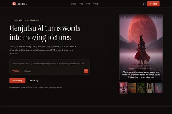Image resolution: width=172 pixels, height=114 pixels.
Task: Select the samurai red moon thumbnail
Action: (x=123, y=88)
